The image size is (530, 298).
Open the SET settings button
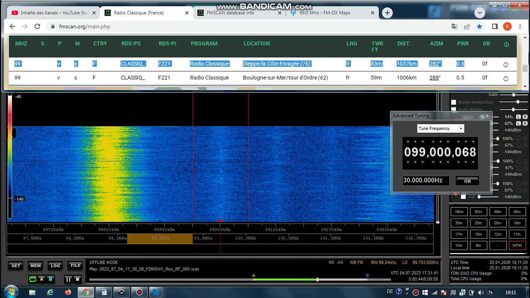(16, 266)
